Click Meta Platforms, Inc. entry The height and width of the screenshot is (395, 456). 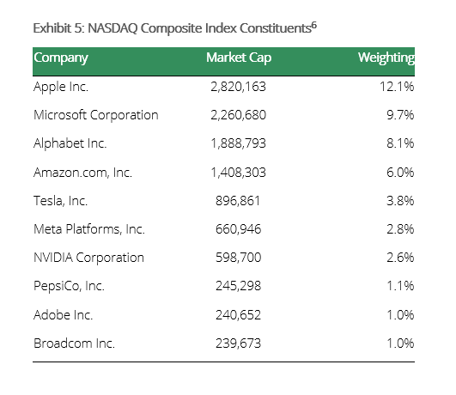89,229
